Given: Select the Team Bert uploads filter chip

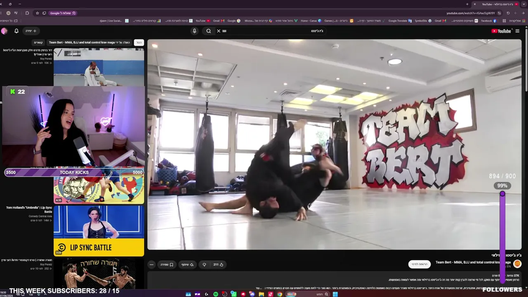Looking at the screenshot, I should 90,42.
